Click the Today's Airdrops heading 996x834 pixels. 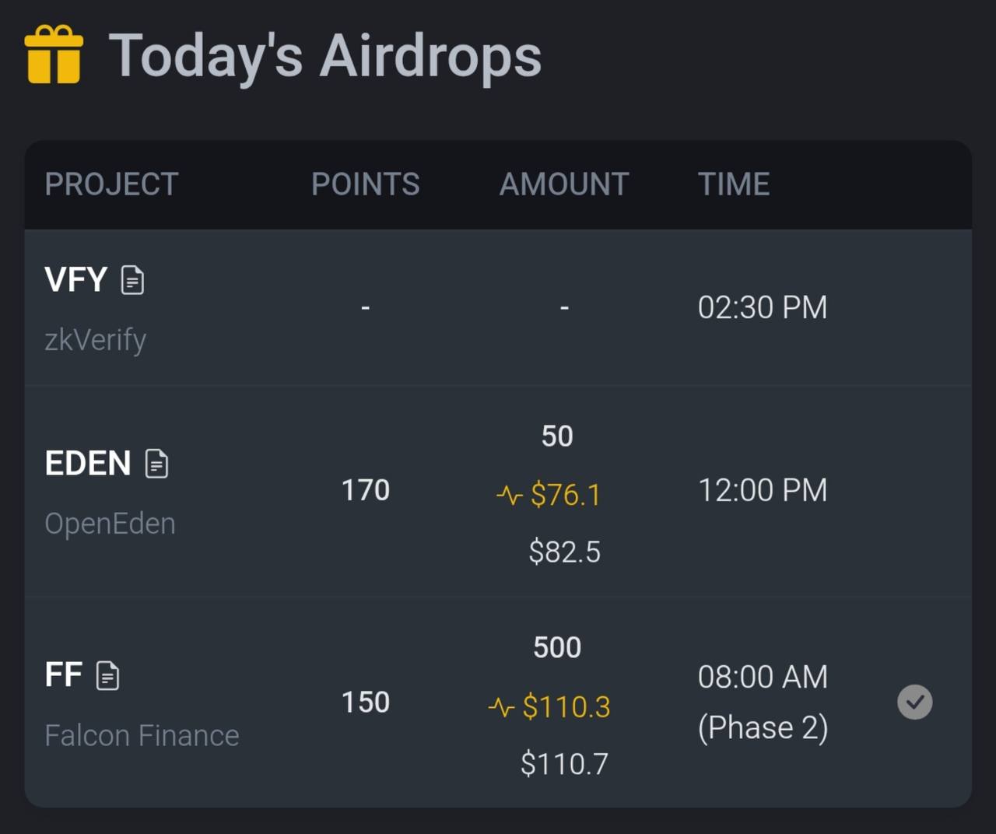point(324,56)
